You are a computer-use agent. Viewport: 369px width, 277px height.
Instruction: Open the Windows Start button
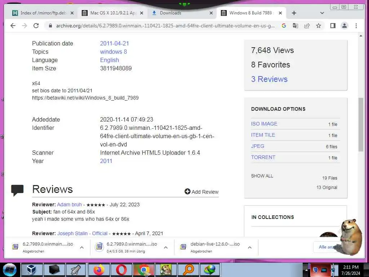(x=10, y=270)
